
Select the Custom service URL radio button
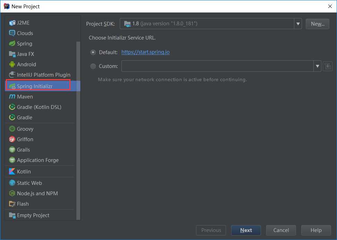tap(93, 66)
